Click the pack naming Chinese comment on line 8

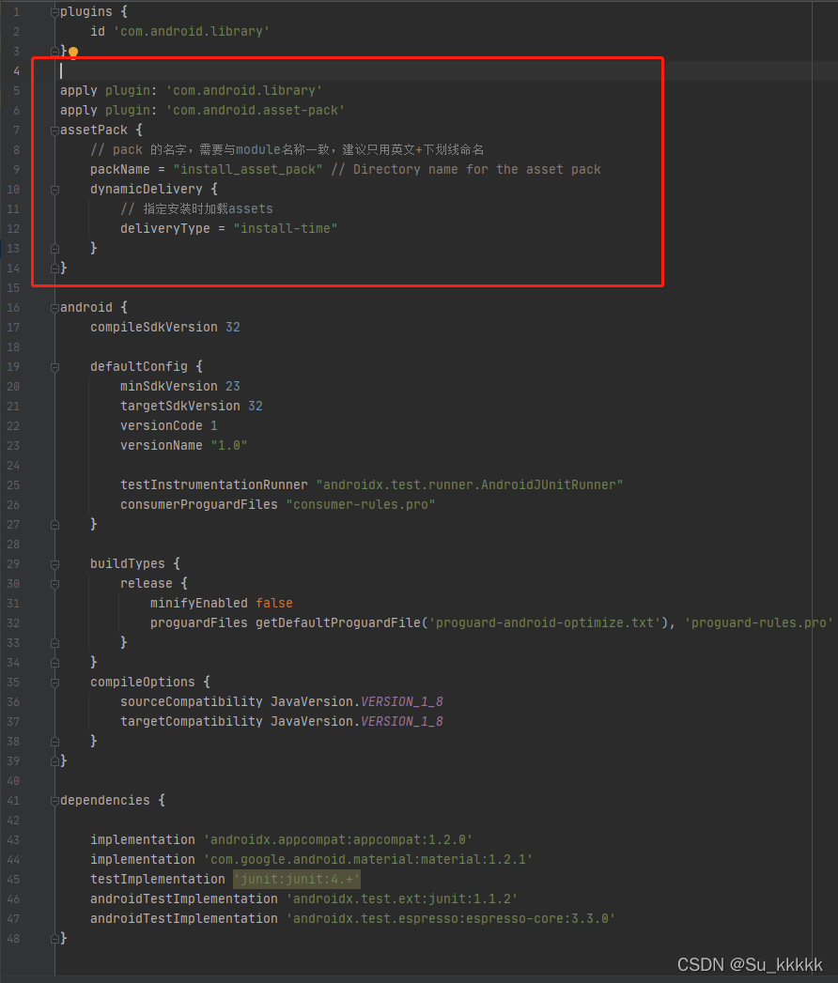pyautogui.click(x=287, y=150)
